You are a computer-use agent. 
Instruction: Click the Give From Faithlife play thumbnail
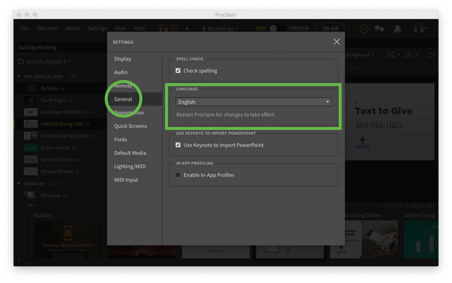(31, 112)
